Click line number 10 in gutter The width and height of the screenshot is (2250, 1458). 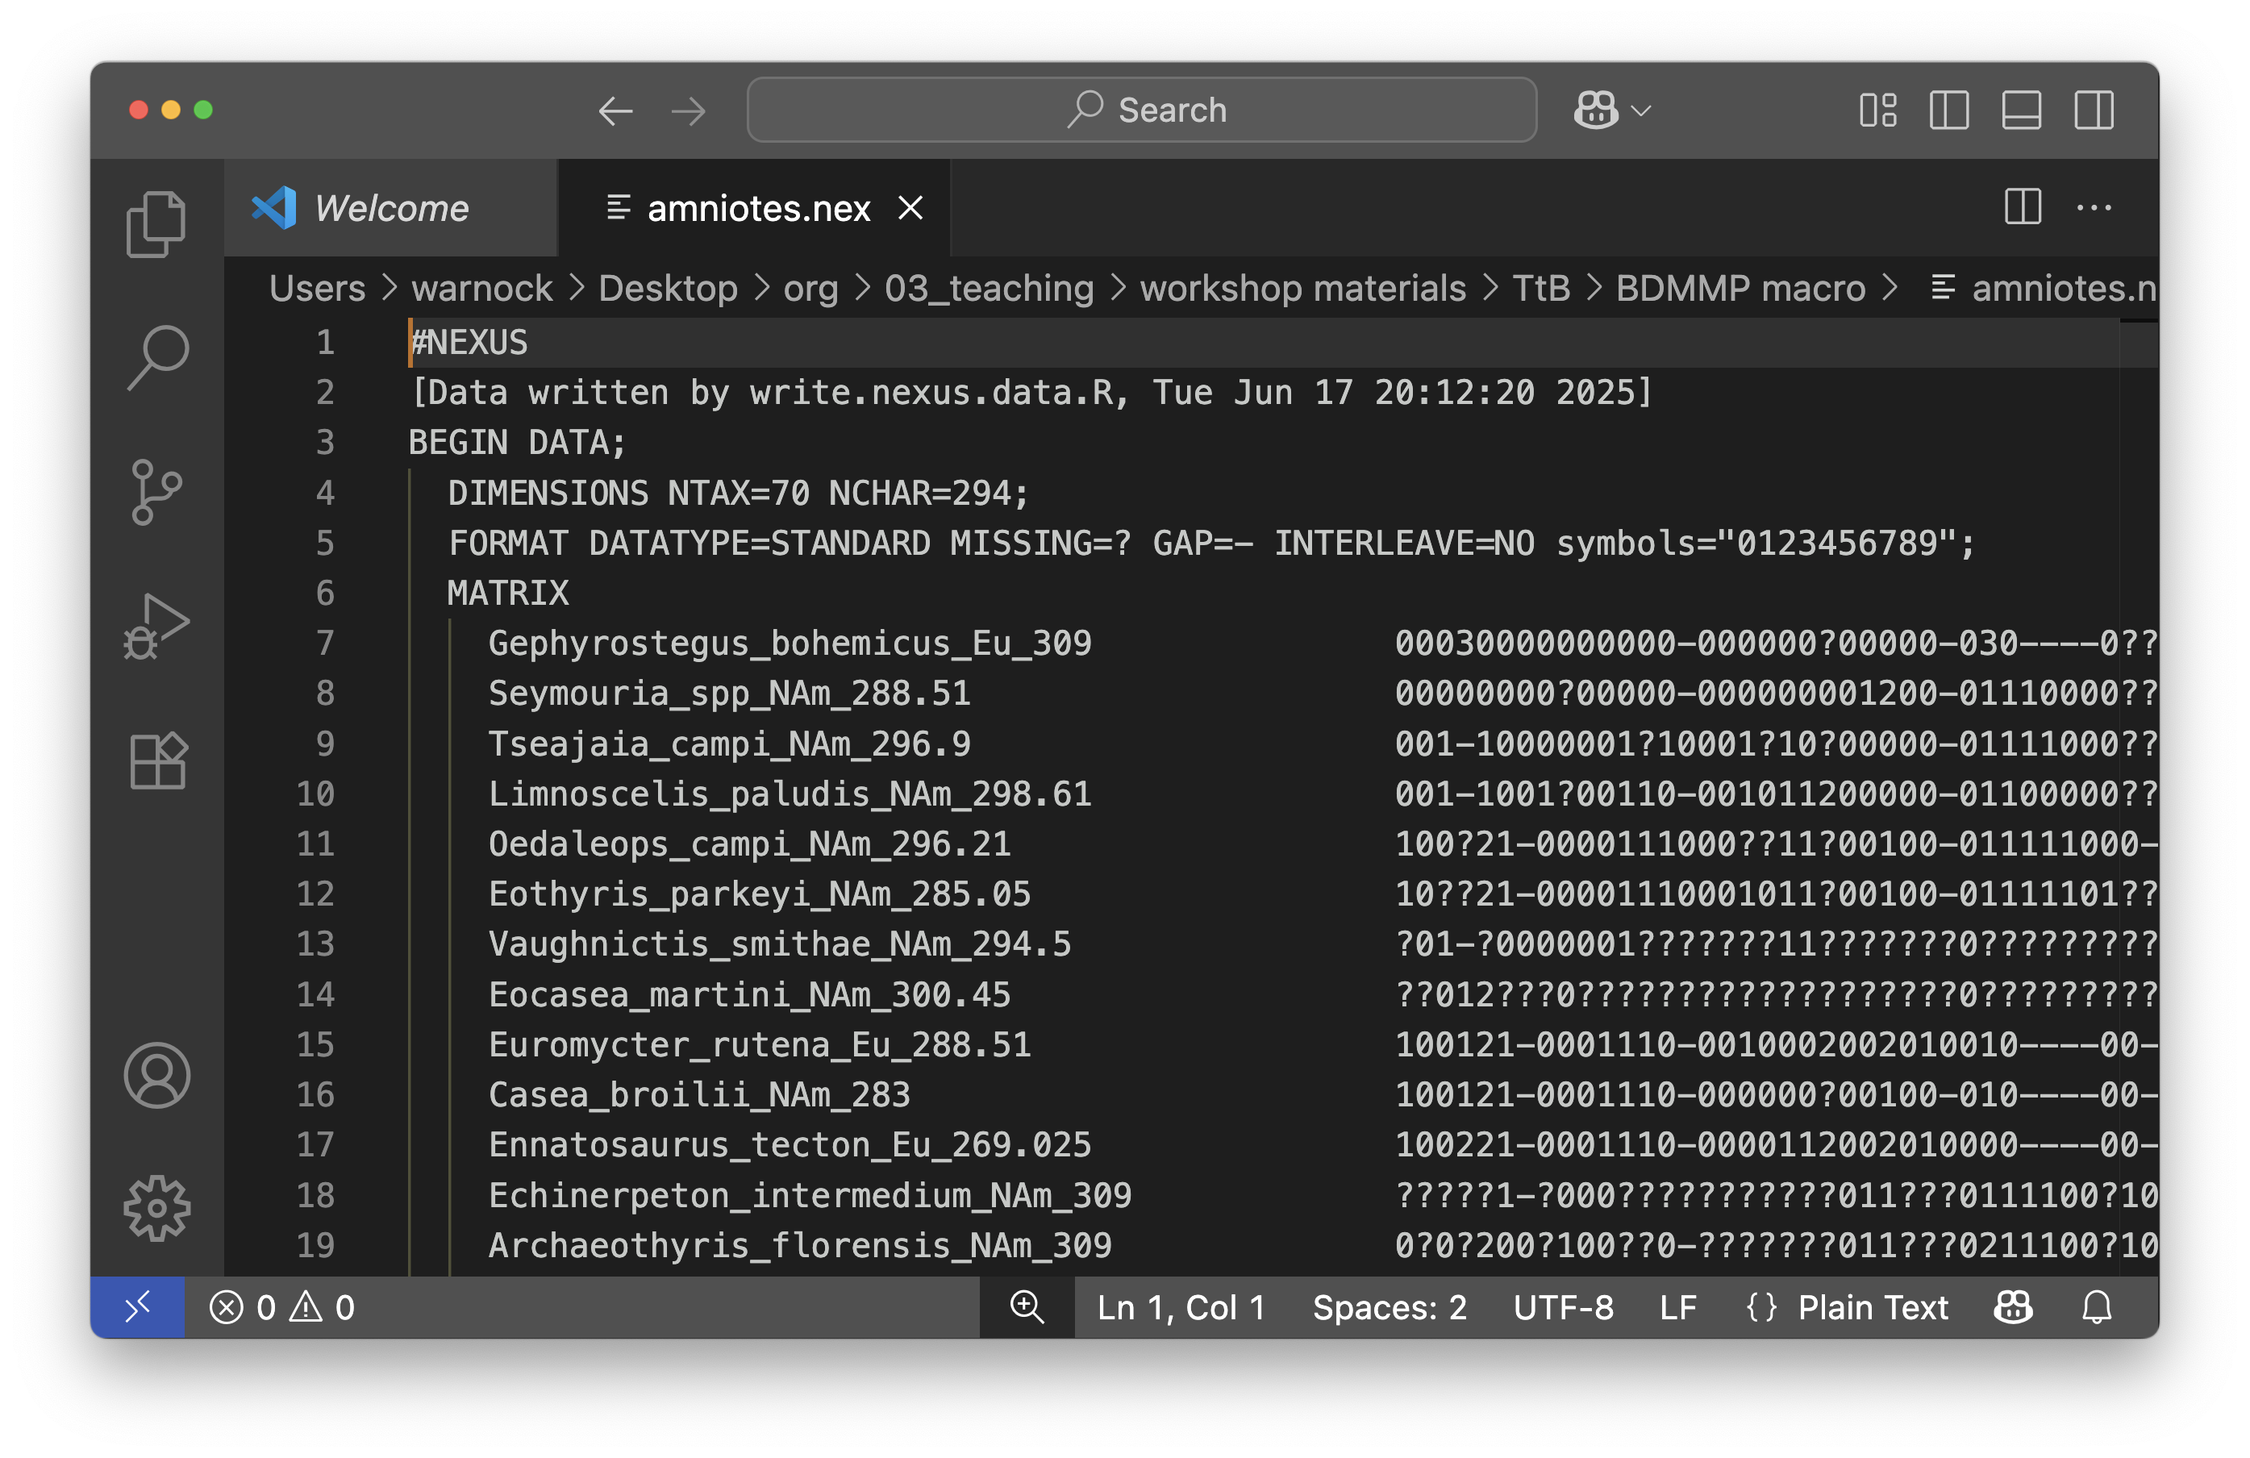(x=315, y=794)
